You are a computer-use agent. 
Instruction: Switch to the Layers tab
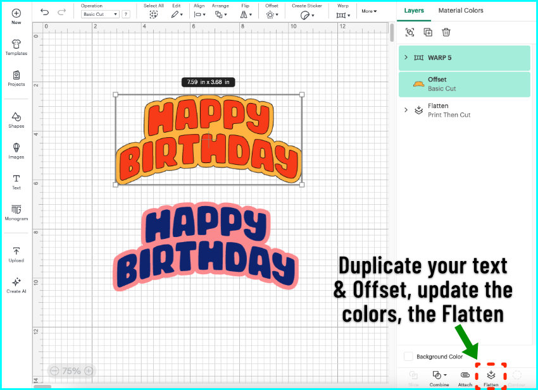(414, 11)
